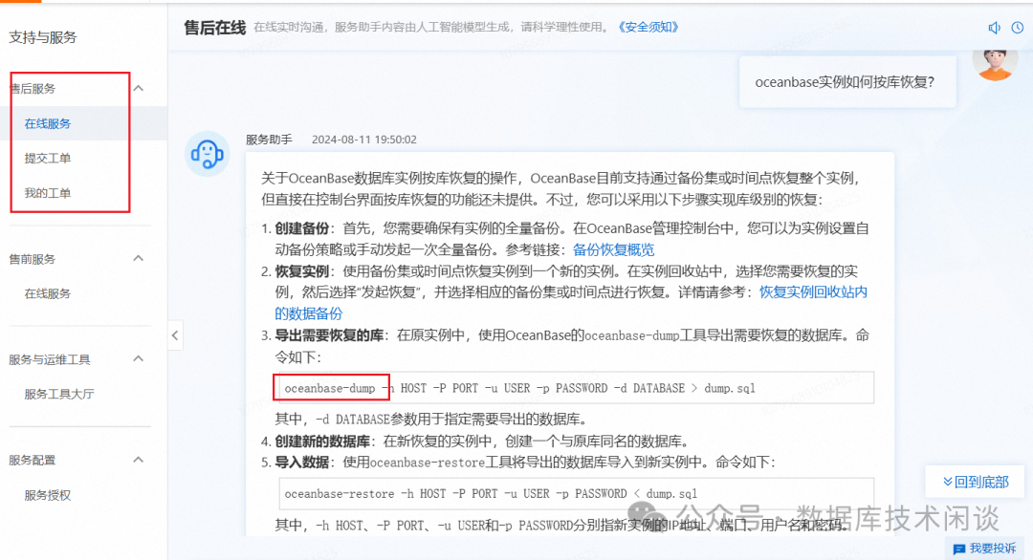Click the oceanbase-dump command code box
This screenshot has width=1033, height=560.
577,388
